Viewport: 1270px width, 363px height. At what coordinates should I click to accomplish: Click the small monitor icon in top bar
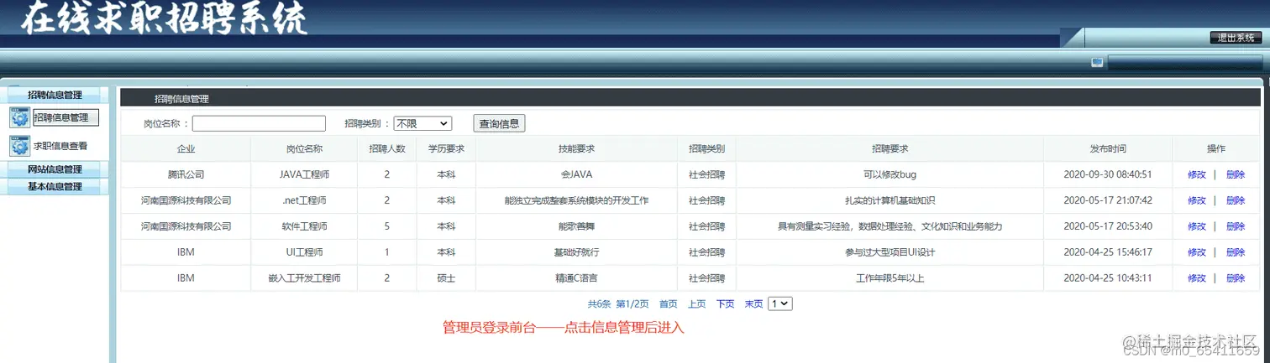1097,62
